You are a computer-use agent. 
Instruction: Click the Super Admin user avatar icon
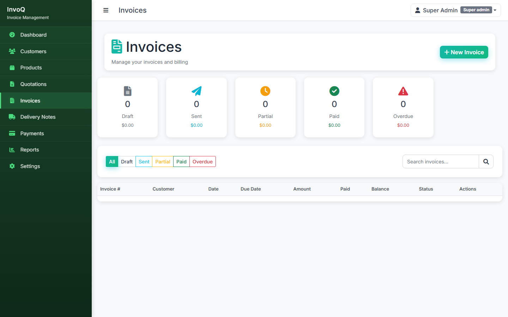point(417,10)
